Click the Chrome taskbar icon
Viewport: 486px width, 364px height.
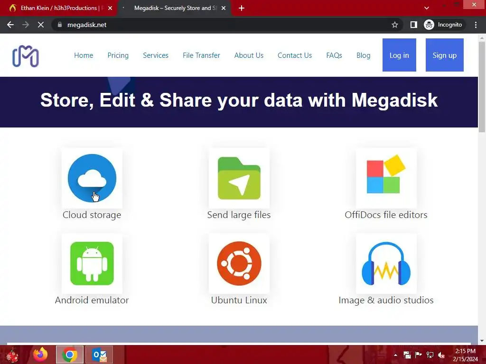point(70,355)
